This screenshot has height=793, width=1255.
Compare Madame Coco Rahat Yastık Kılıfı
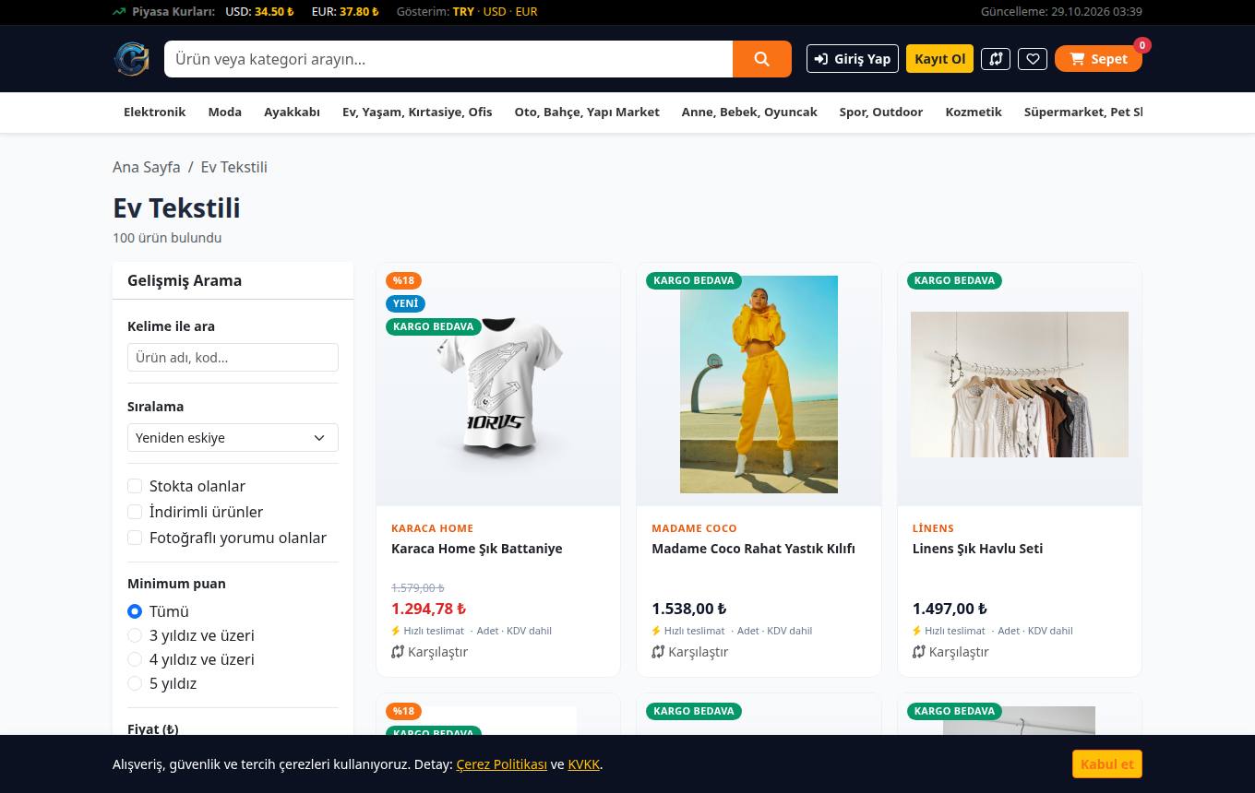click(690, 652)
